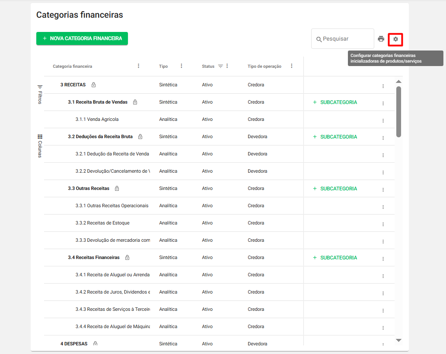Click Nova Categoria Financeira button

82,38
